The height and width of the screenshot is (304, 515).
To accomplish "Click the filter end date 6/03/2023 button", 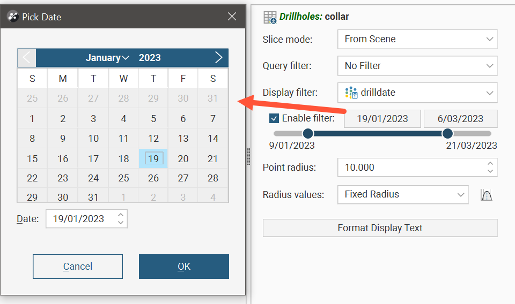I will click(460, 119).
